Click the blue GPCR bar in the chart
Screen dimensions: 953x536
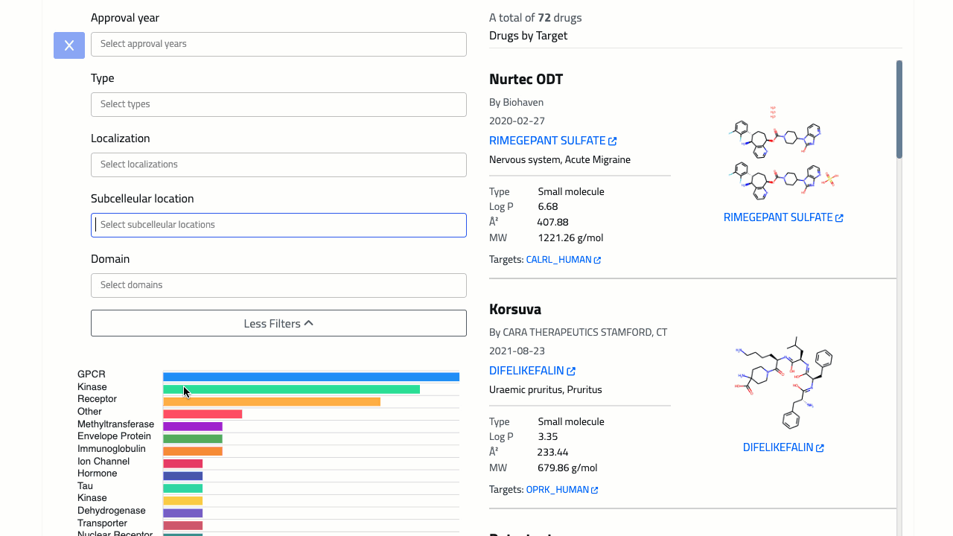310,377
